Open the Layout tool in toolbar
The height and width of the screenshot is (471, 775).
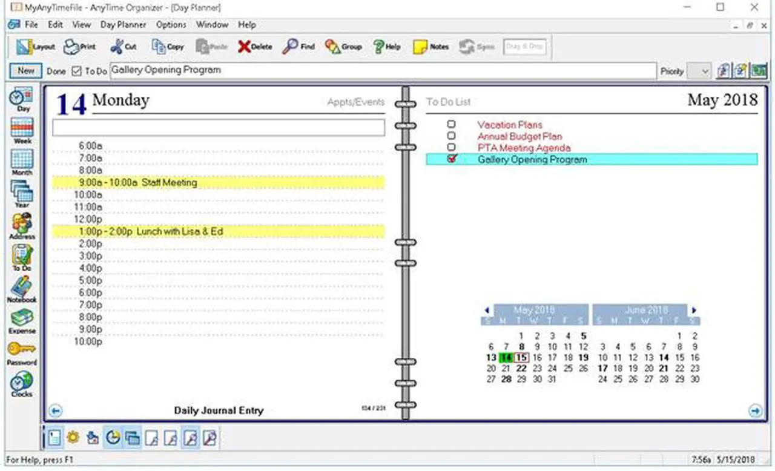coord(35,47)
